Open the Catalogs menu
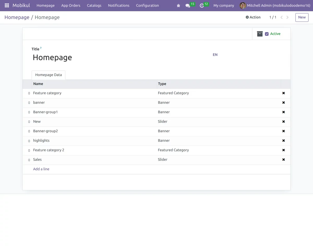Viewport: 313px width, 246px height. pos(94,5)
